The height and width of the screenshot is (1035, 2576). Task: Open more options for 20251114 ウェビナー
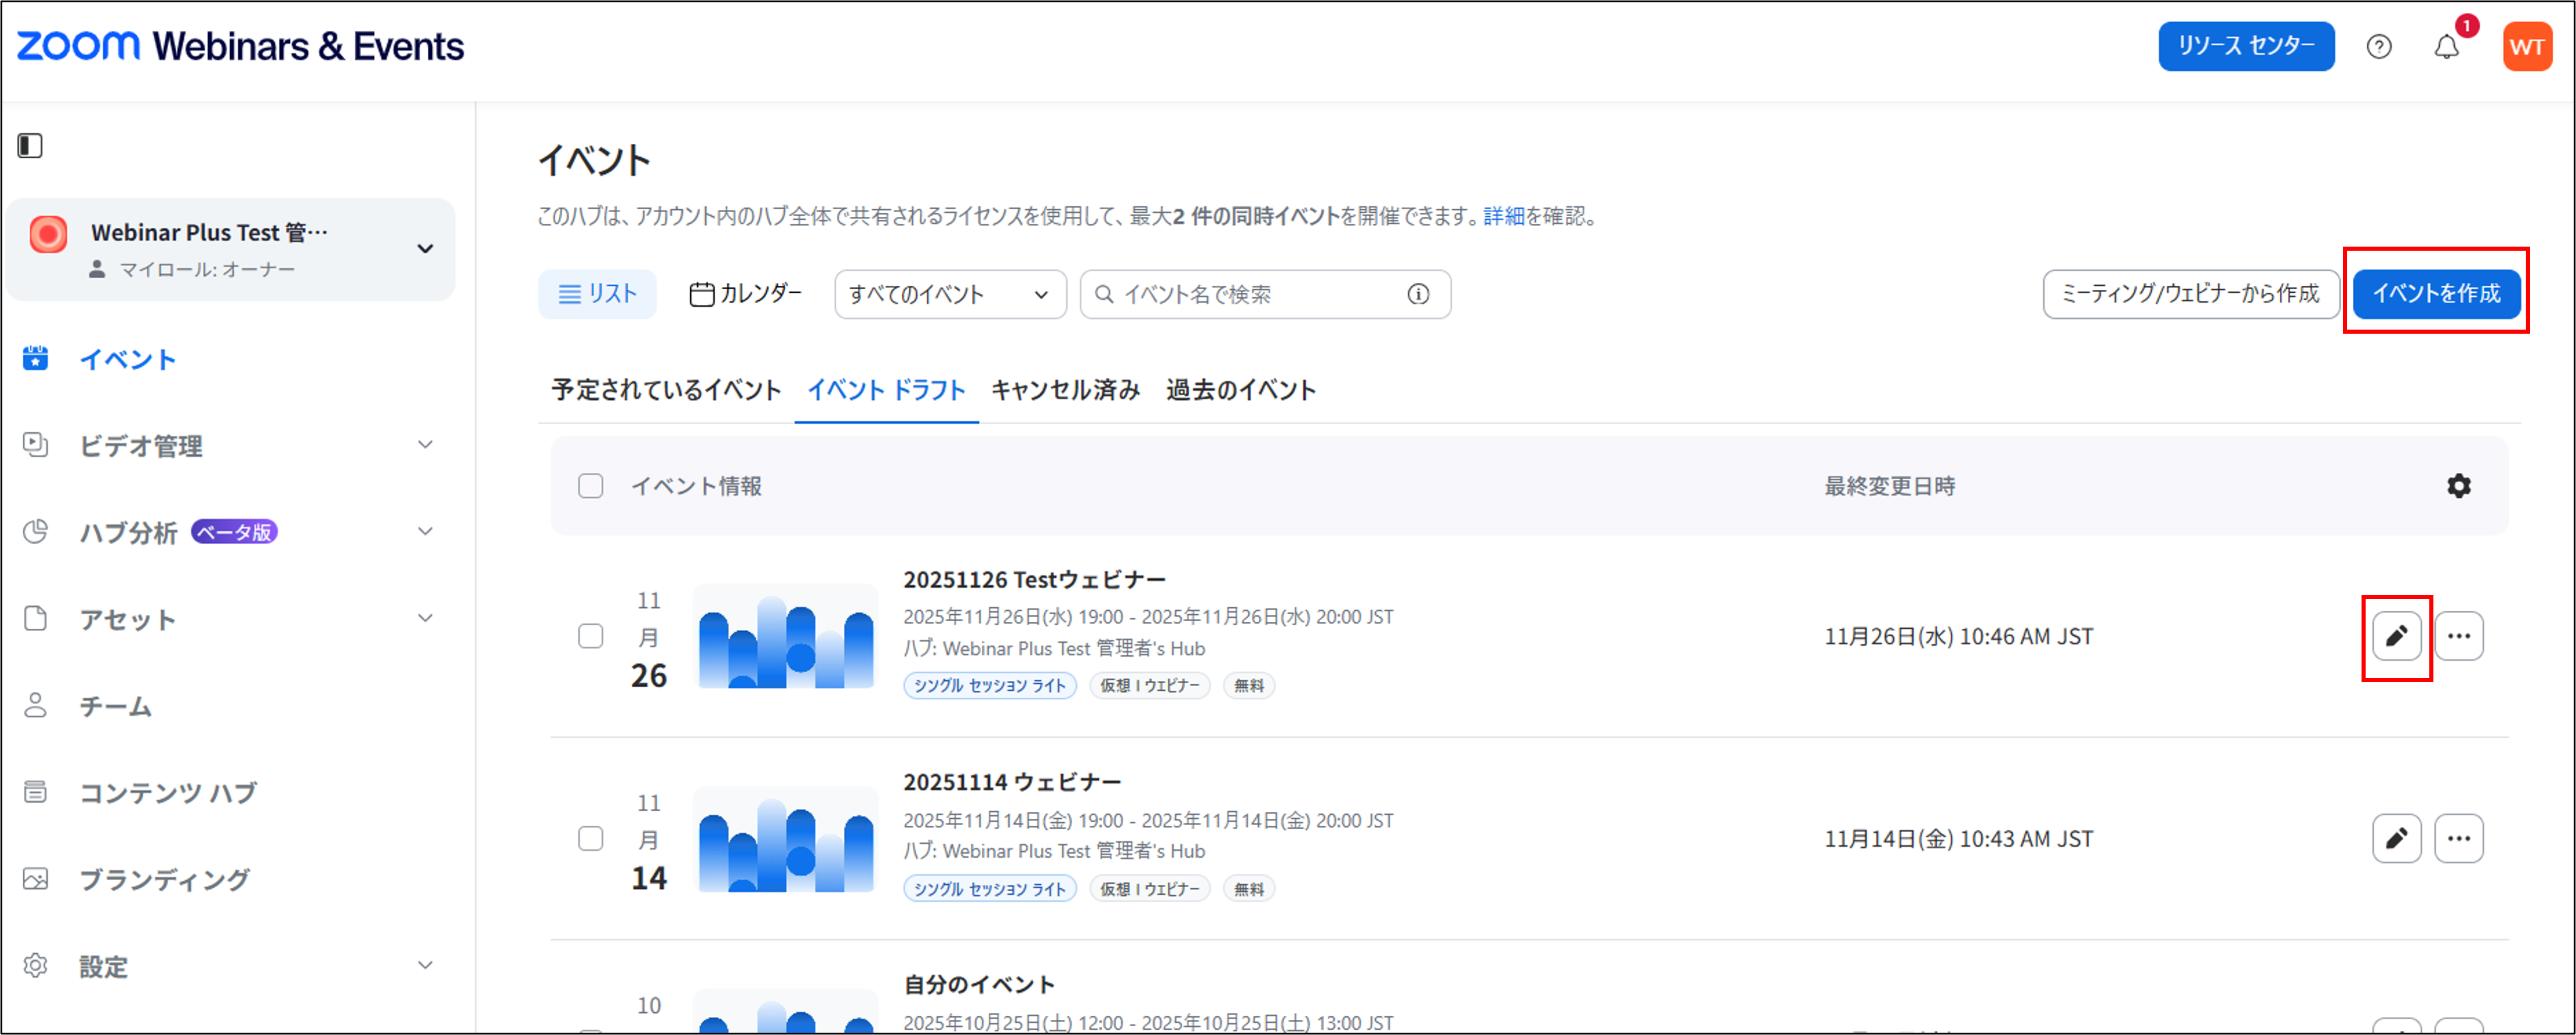pos(2459,838)
